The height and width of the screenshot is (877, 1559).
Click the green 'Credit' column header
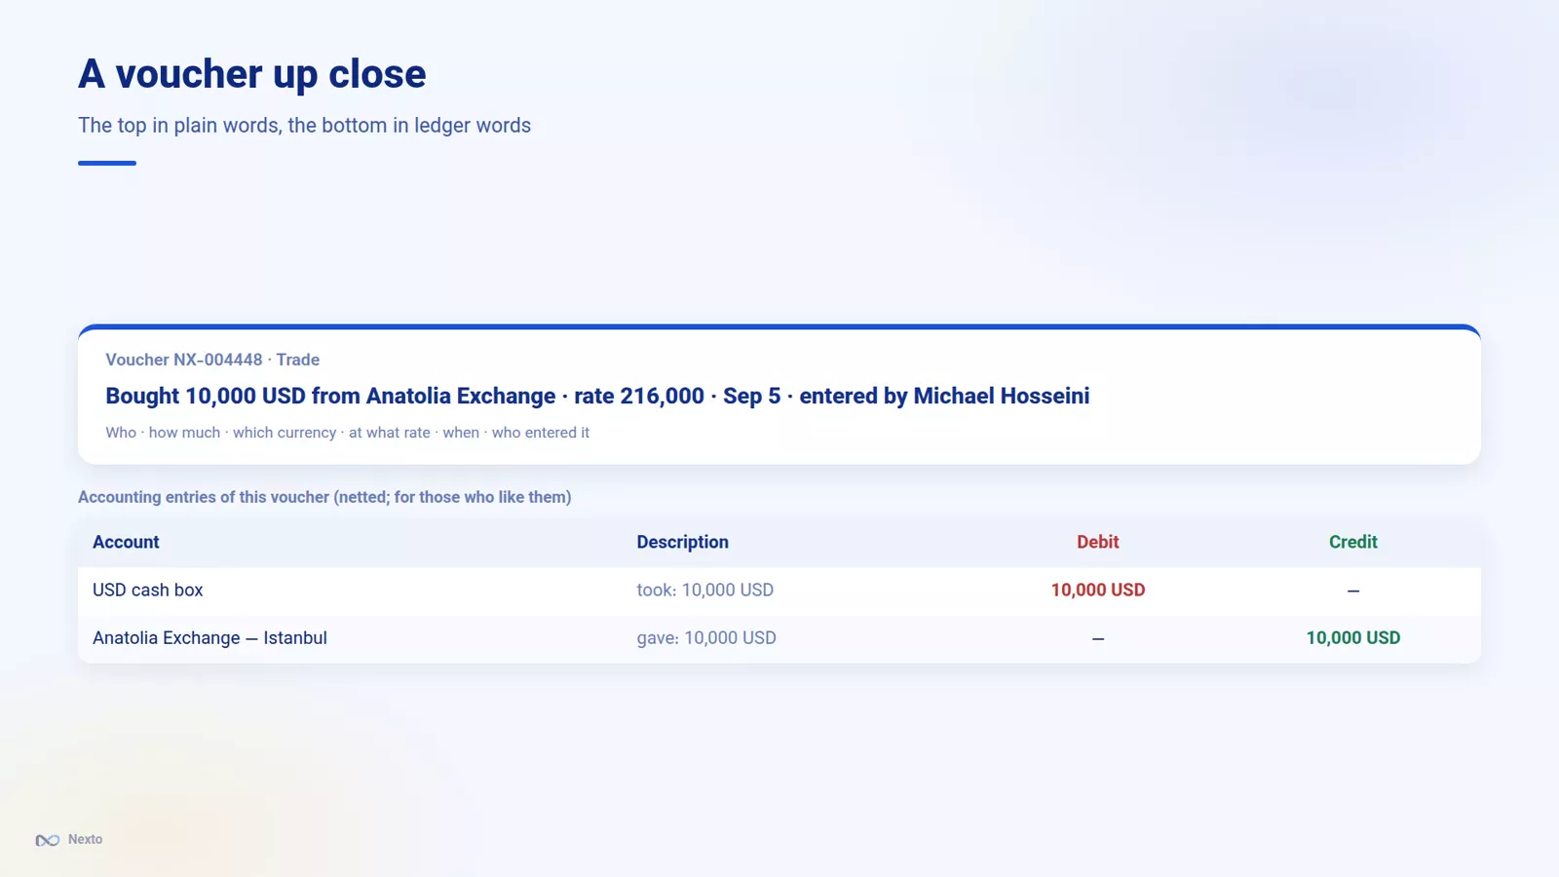1352,542
